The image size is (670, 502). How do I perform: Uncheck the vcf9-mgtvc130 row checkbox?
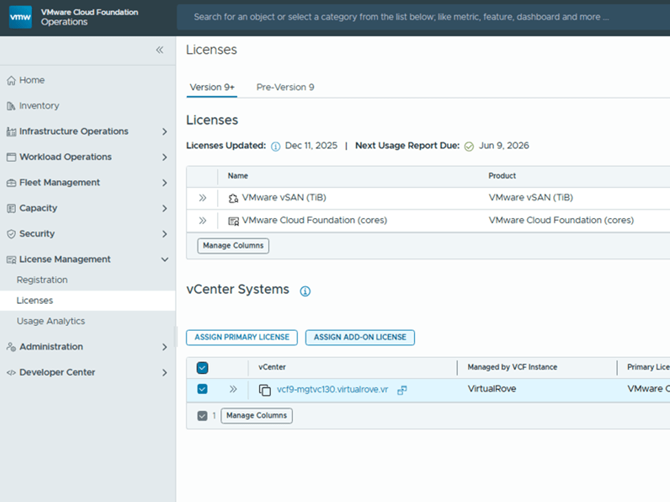tap(202, 389)
